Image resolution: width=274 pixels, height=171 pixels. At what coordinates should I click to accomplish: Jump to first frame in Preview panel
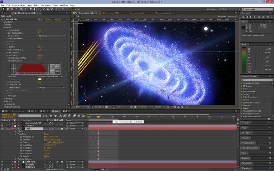(243, 17)
